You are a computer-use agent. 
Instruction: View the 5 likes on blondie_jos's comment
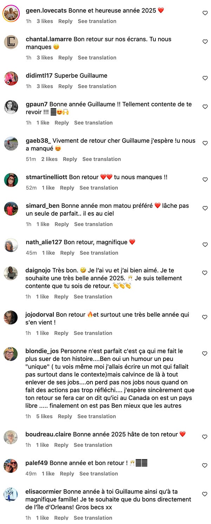click(x=44, y=416)
